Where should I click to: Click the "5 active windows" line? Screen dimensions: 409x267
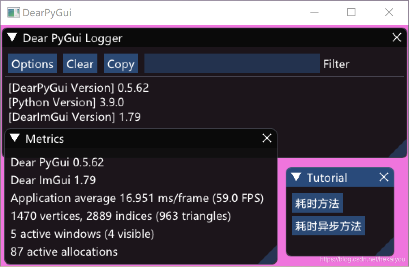point(82,234)
